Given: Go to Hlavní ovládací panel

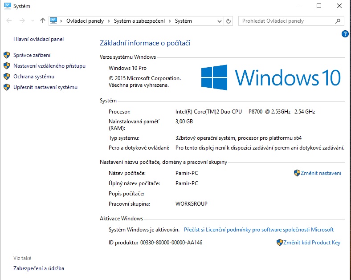Looking at the screenshot, I should tap(38, 39).
